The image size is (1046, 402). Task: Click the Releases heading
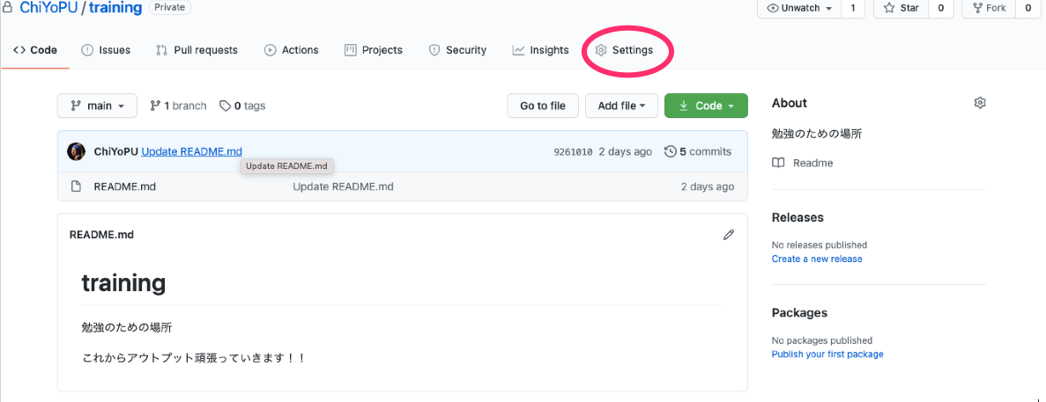797,217
